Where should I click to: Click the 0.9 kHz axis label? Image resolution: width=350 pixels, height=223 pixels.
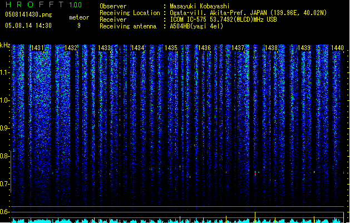4,128
